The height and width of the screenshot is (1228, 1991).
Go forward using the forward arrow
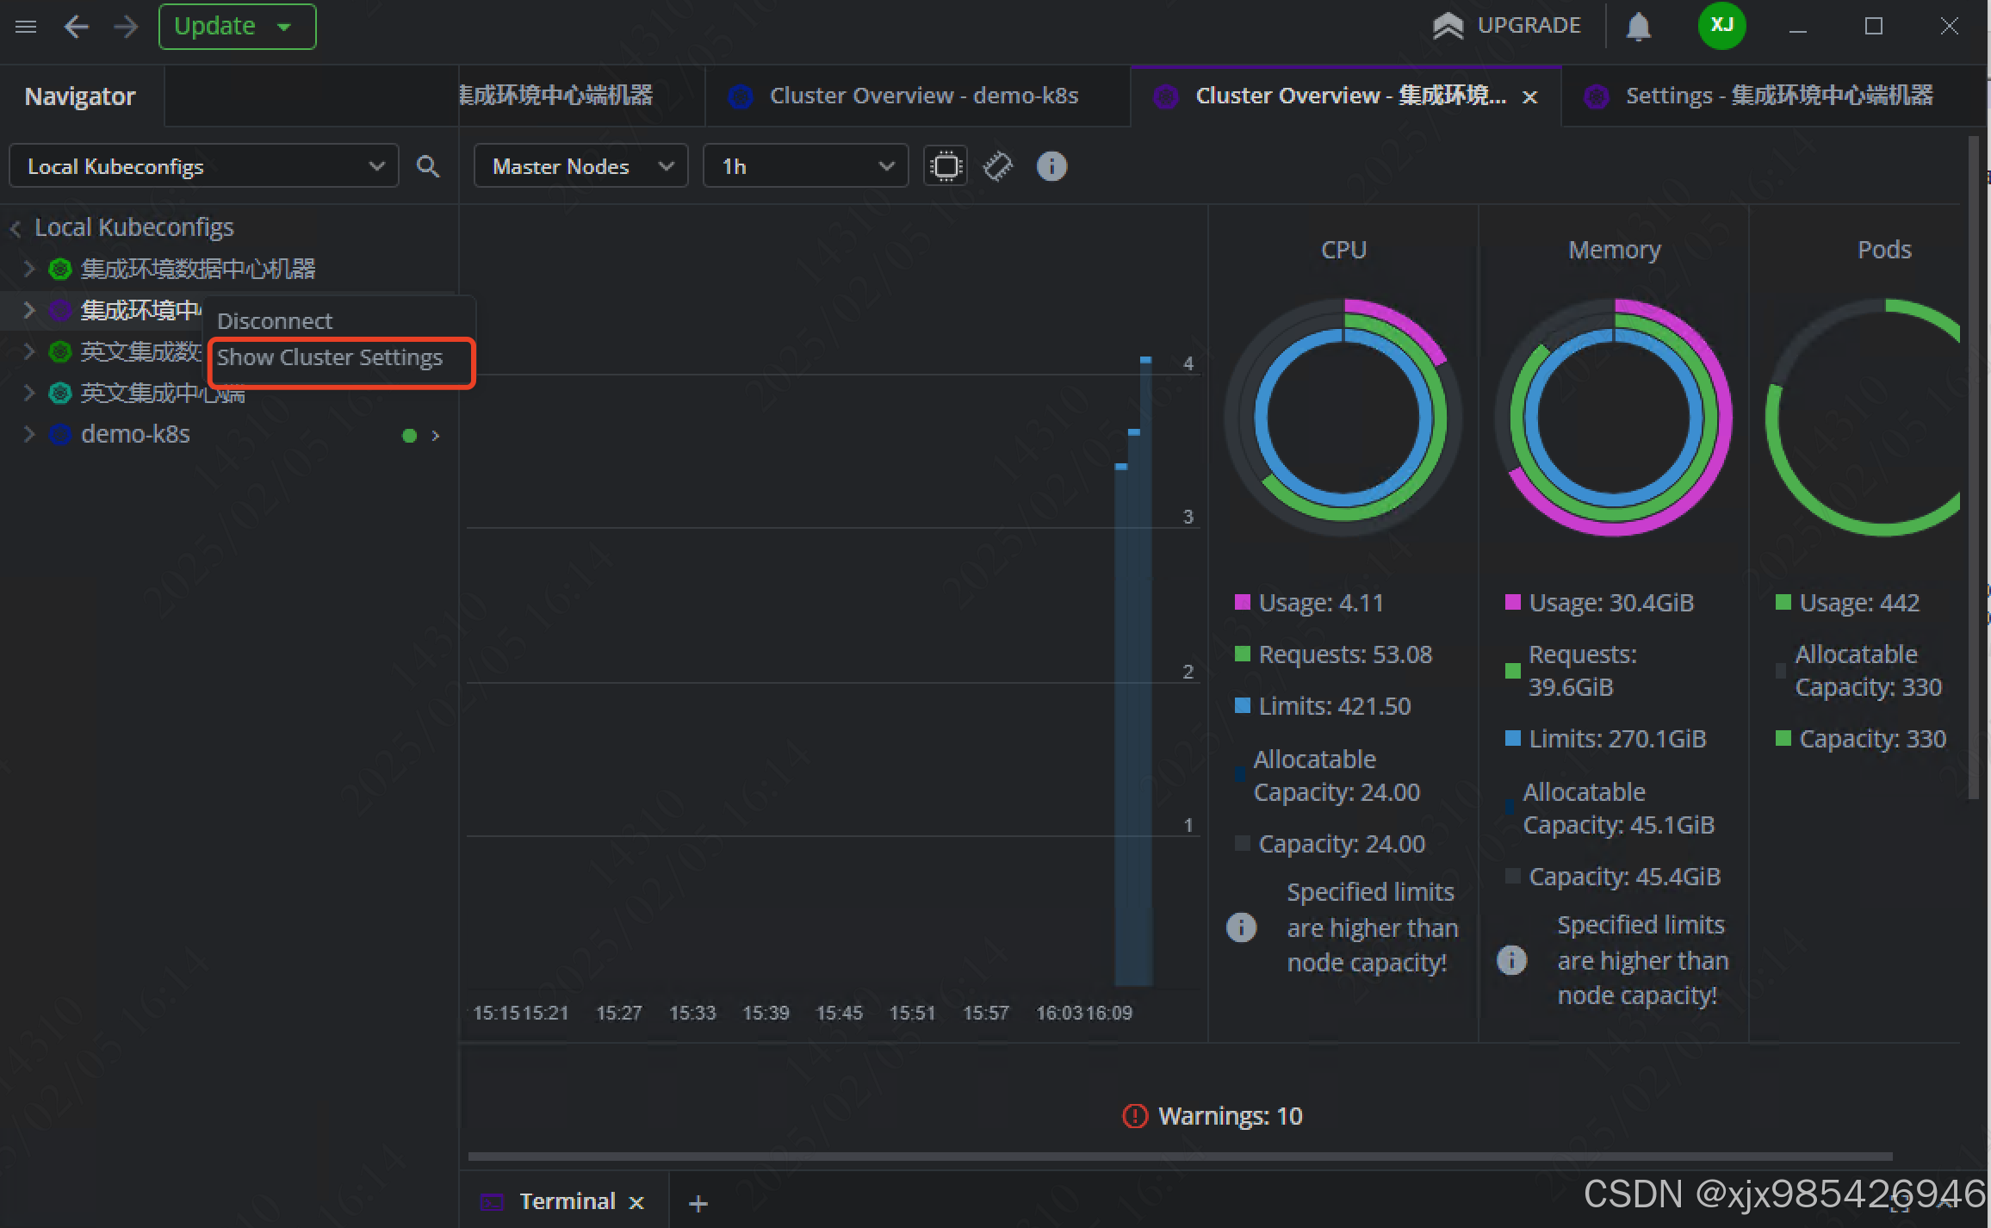point(126,27)
